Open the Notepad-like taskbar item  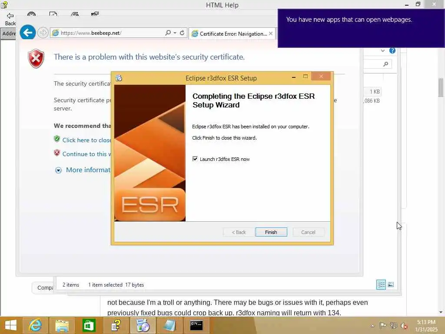[170, 325]
